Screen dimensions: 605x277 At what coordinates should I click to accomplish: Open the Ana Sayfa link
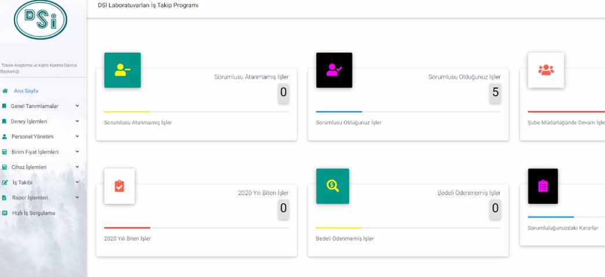[26, 91]
